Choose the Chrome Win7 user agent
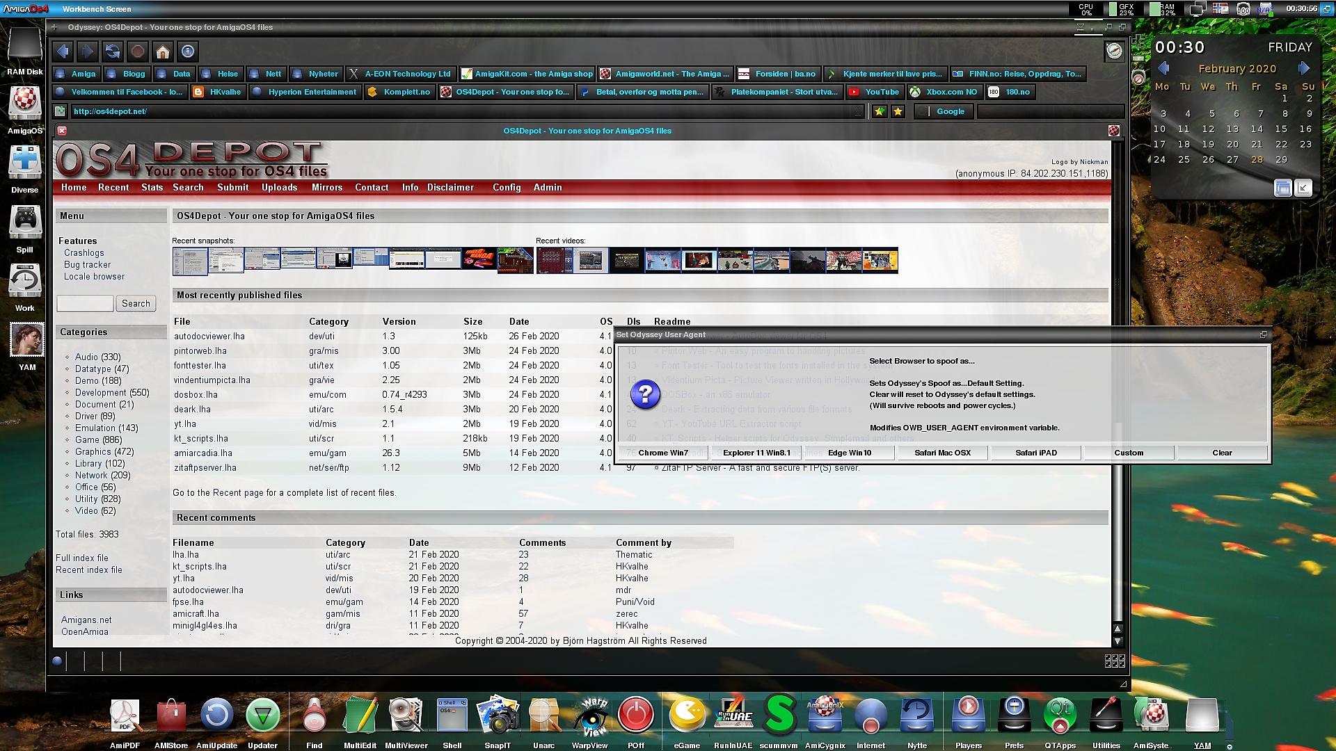 point(662,453)
